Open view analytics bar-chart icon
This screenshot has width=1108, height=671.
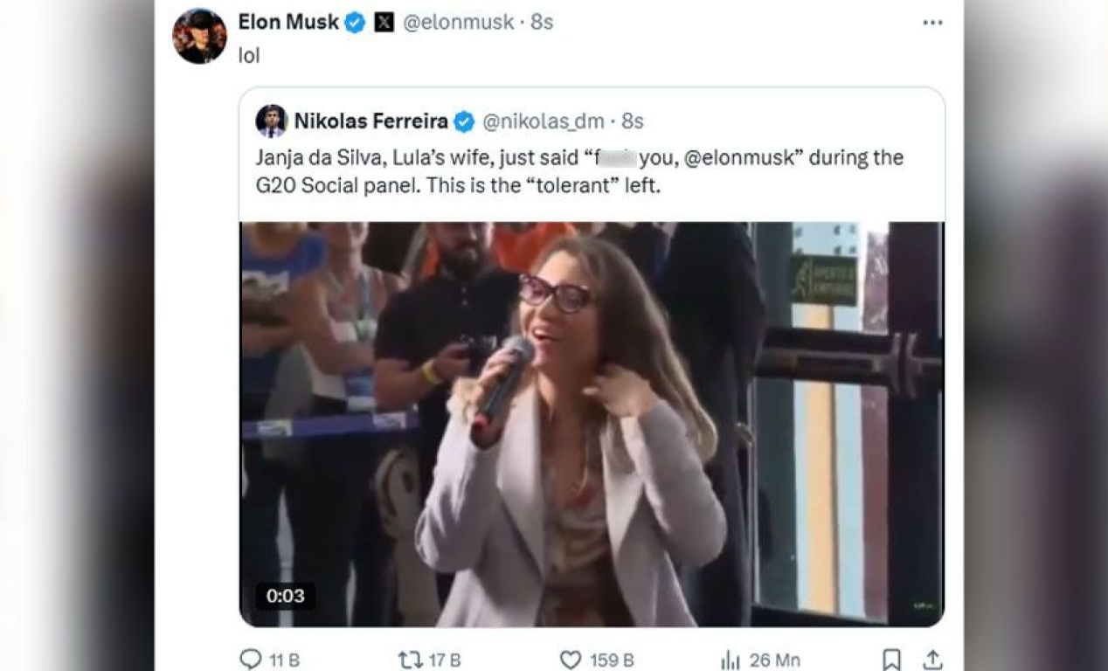click(x=731, y=660)
